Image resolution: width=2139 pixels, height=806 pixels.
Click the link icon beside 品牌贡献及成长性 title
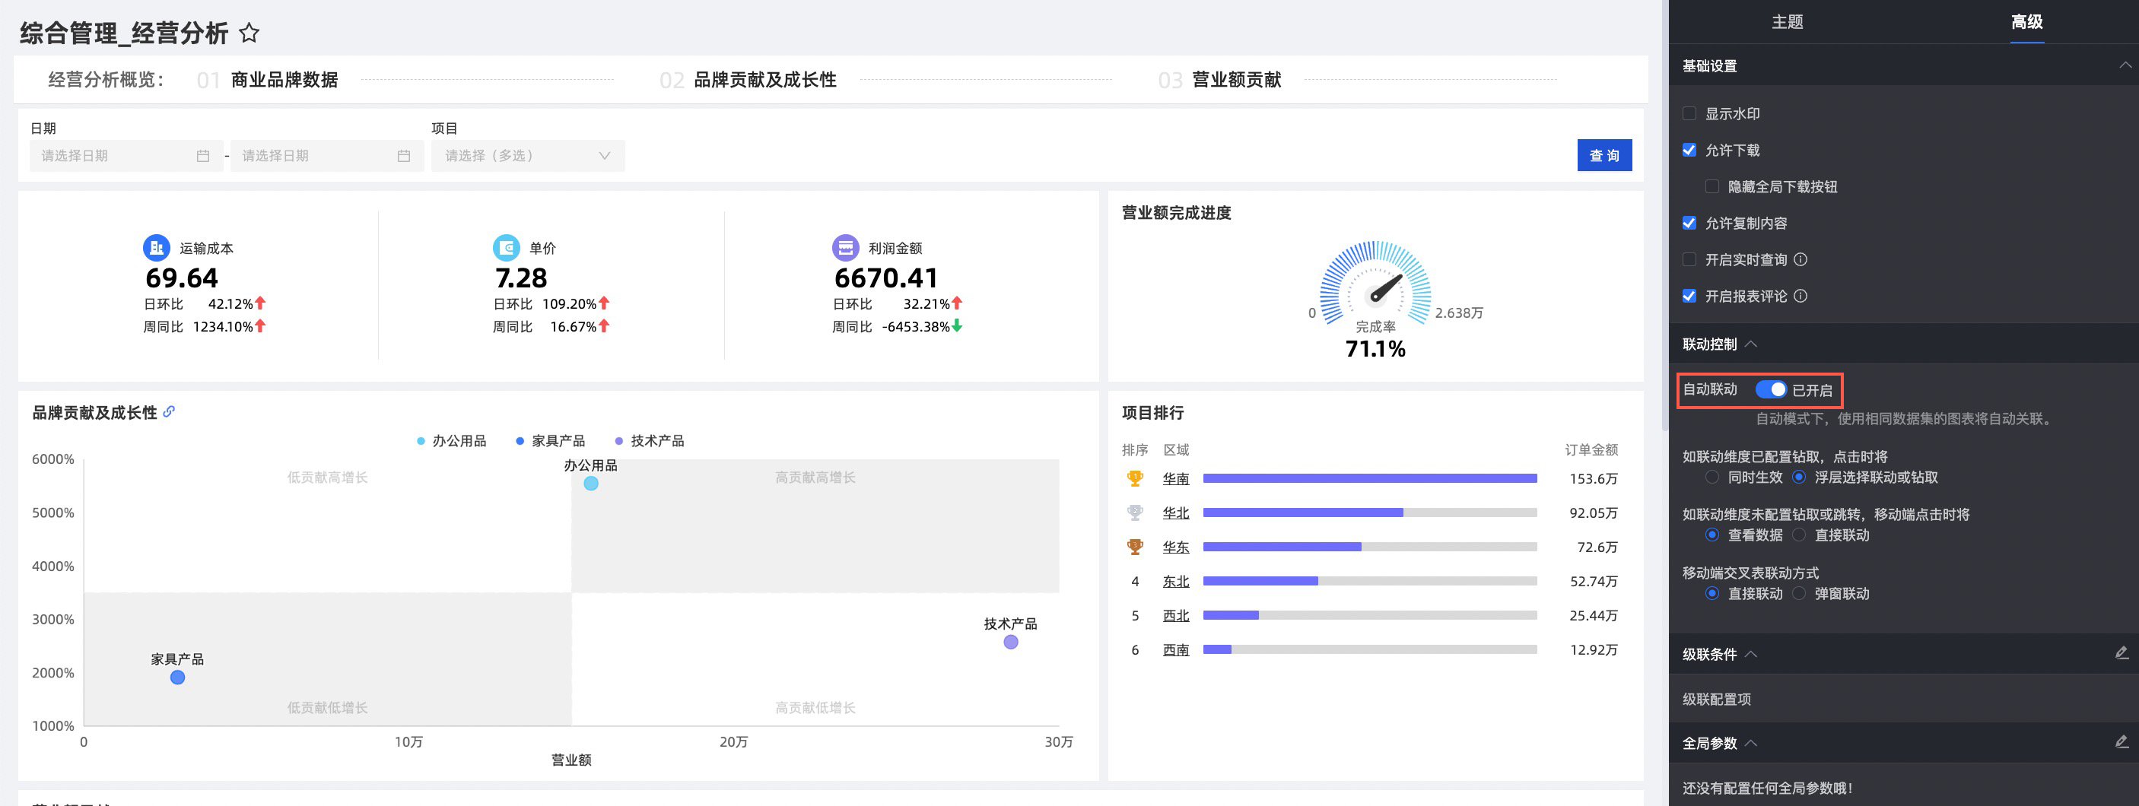pyautogui.click(x=170, y=411)
